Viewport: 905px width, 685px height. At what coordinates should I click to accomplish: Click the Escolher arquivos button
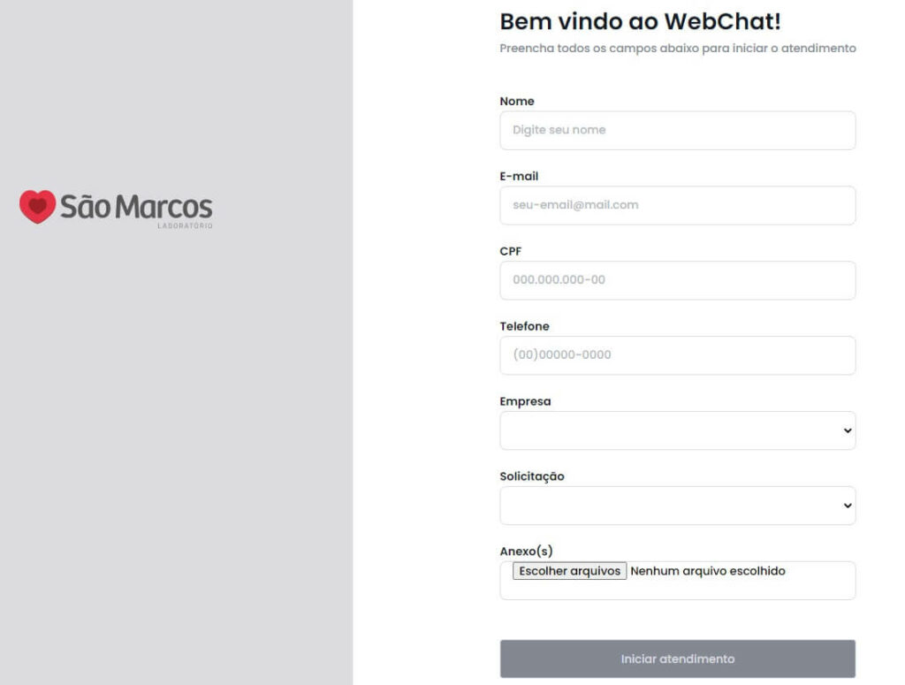pyautogui.click(x=569, y=570)
